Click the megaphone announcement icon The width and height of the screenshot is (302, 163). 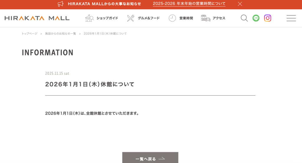click(60, 4)
